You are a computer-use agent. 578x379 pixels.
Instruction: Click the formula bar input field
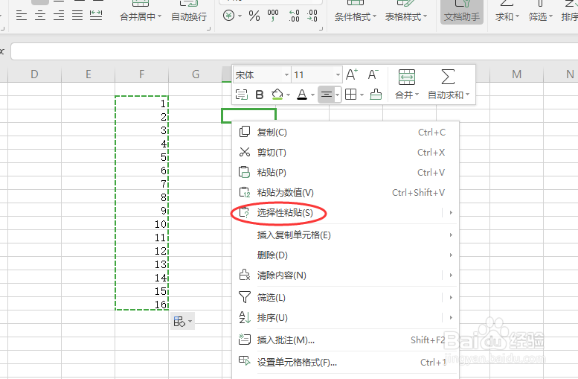pos(295,51)
